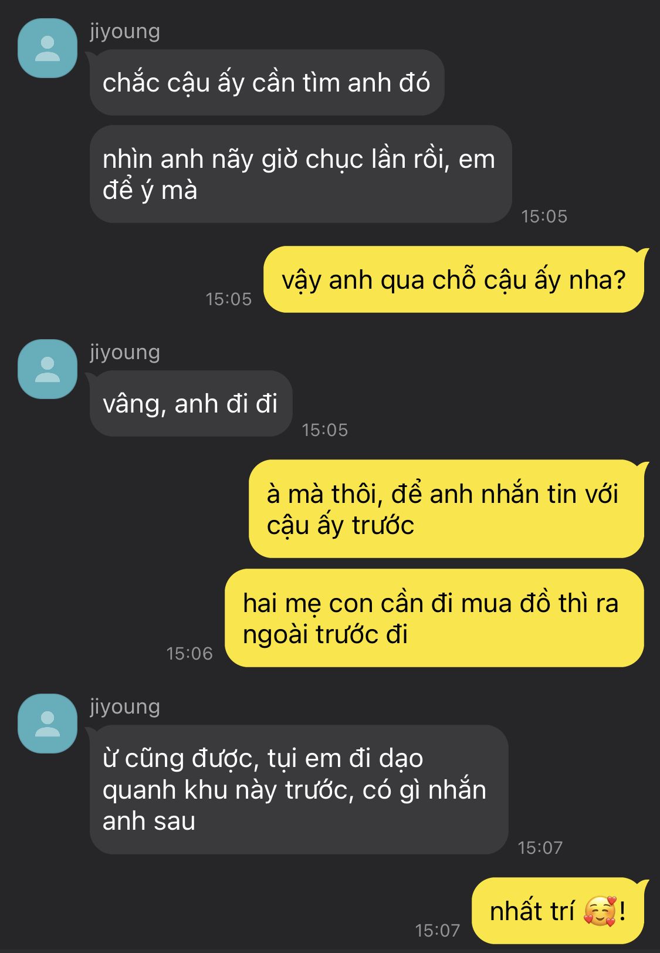Select jiyoung name above "ừ cũng được" bubble
660x953 pixels.
[x=125, y=707]
